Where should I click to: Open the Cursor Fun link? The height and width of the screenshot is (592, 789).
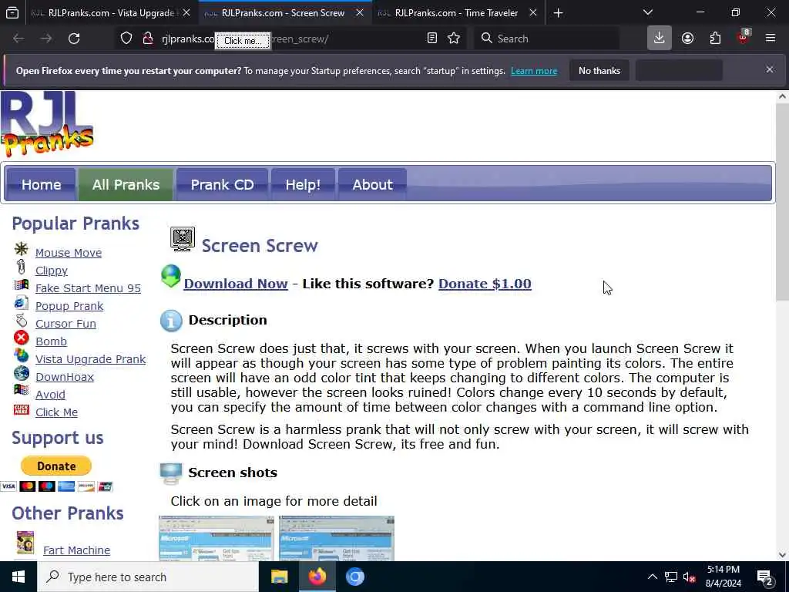tap(65, 324)
